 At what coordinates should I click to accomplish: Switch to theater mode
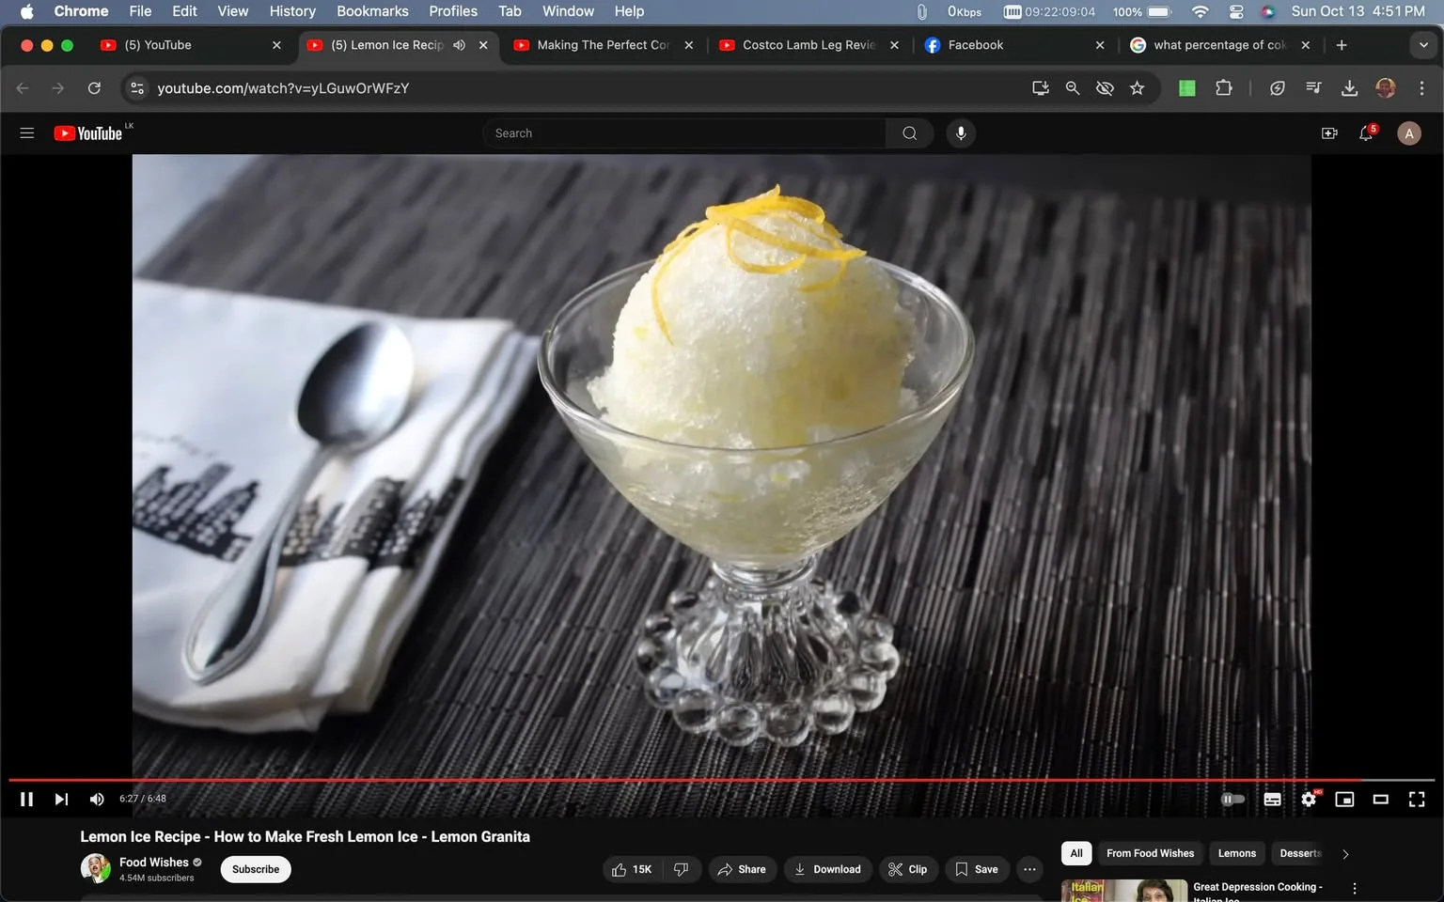tap(1380, 799)
